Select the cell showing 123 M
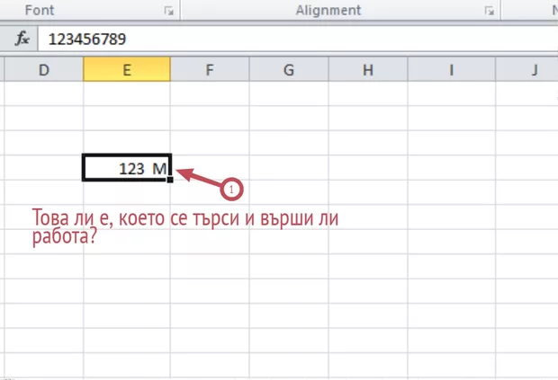This screenshot has width=558, height=380. click(x=127, y=168)
